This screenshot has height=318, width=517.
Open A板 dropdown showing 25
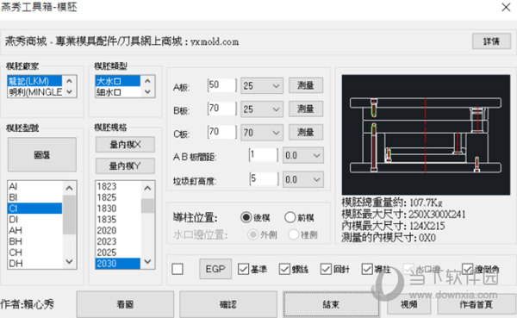[261, 86]
